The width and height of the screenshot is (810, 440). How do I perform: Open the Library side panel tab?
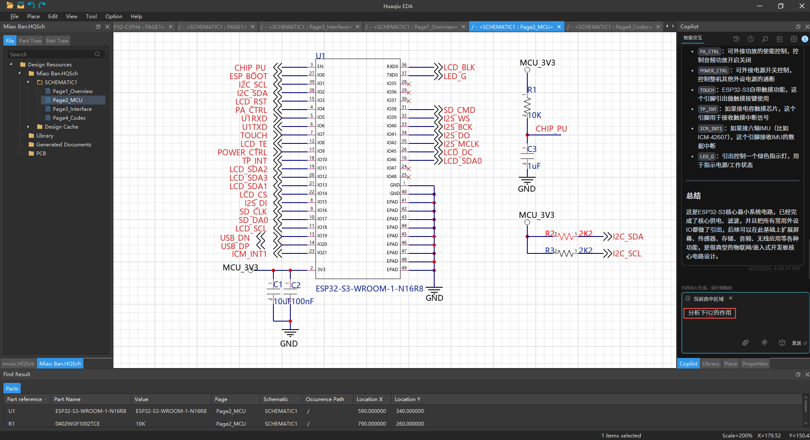[x=711, y=363]
